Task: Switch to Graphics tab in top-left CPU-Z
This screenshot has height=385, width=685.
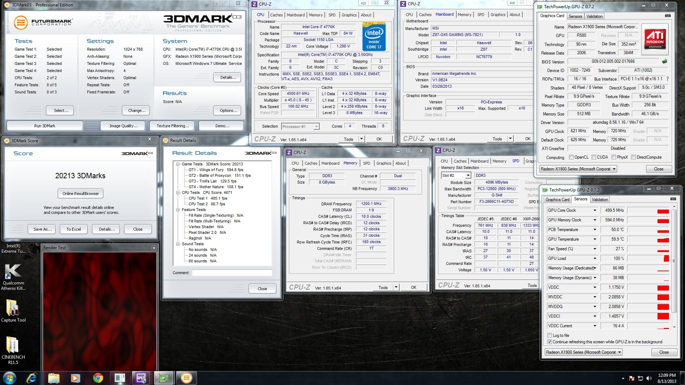Action: (349, 15)
